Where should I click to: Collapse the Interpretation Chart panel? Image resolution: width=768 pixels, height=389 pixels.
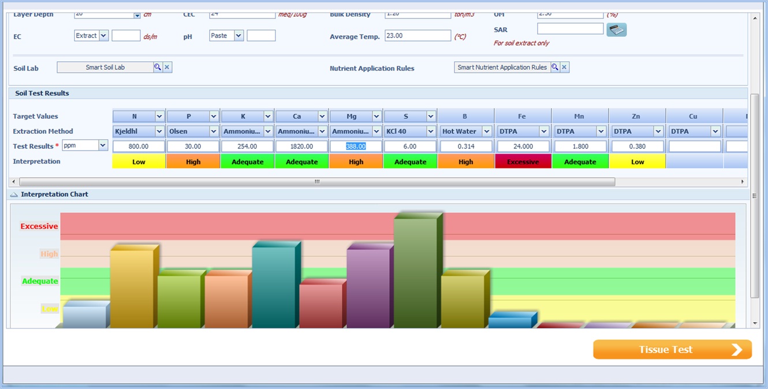[x=14, y=194]
